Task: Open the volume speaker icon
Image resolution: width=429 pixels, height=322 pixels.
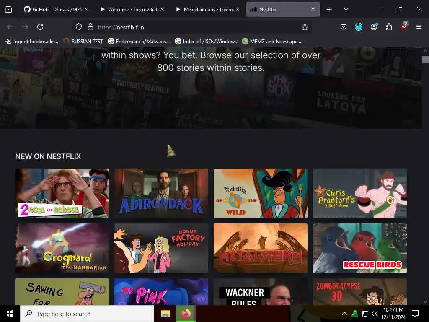Action: coord(375,314)
